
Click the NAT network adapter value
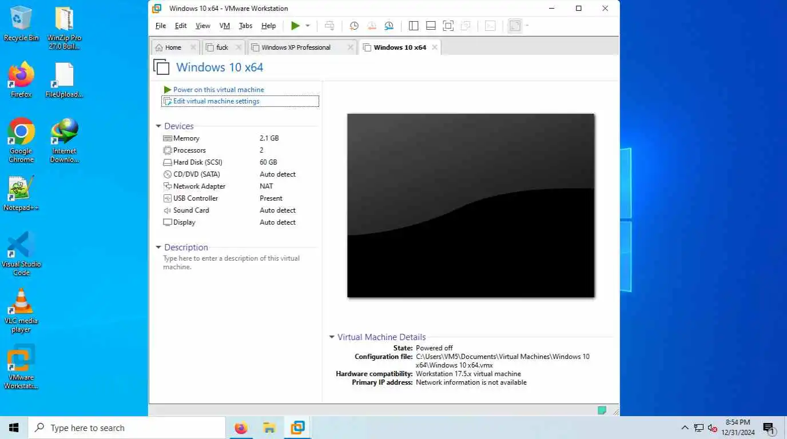point(267,186)
